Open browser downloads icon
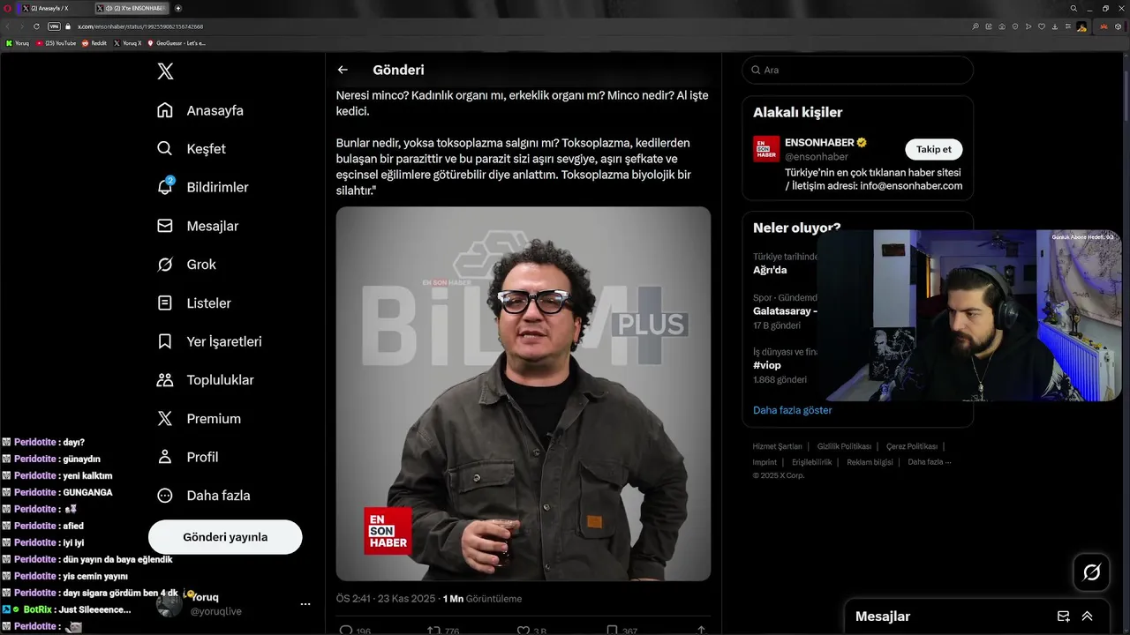 point(1055,26)
